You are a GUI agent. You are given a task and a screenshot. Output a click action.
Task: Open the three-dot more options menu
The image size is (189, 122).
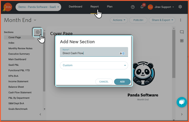(180, 20)
